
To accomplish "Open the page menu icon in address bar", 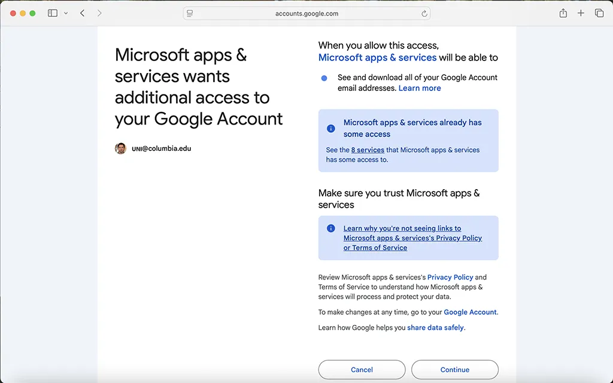I will [190, 13].
